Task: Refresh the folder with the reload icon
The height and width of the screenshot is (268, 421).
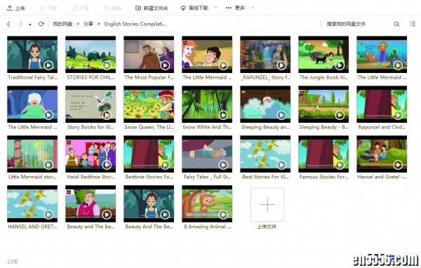Action: coord(41,24)
